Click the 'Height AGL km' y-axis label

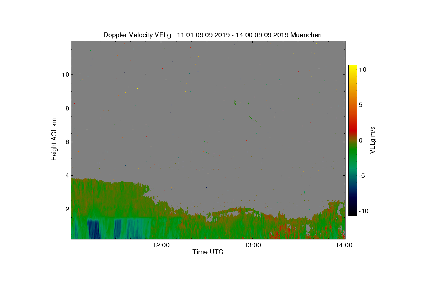point(54,139)
